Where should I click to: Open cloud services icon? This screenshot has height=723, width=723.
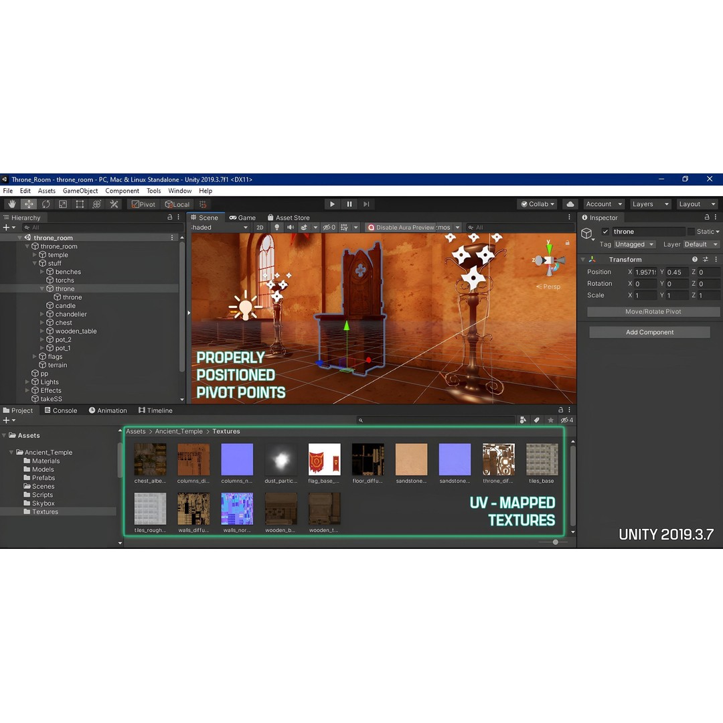[570, 204]
